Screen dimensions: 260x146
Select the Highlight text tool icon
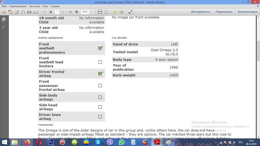coord(121,12)
